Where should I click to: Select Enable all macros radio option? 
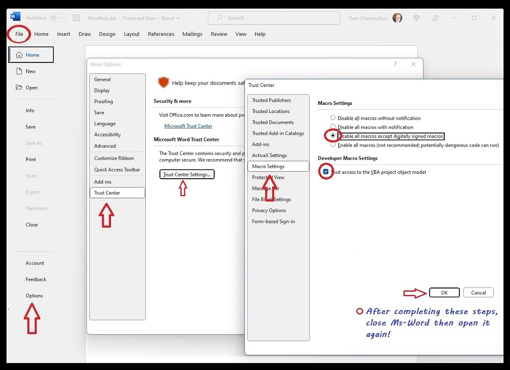(x=333, y=145)
